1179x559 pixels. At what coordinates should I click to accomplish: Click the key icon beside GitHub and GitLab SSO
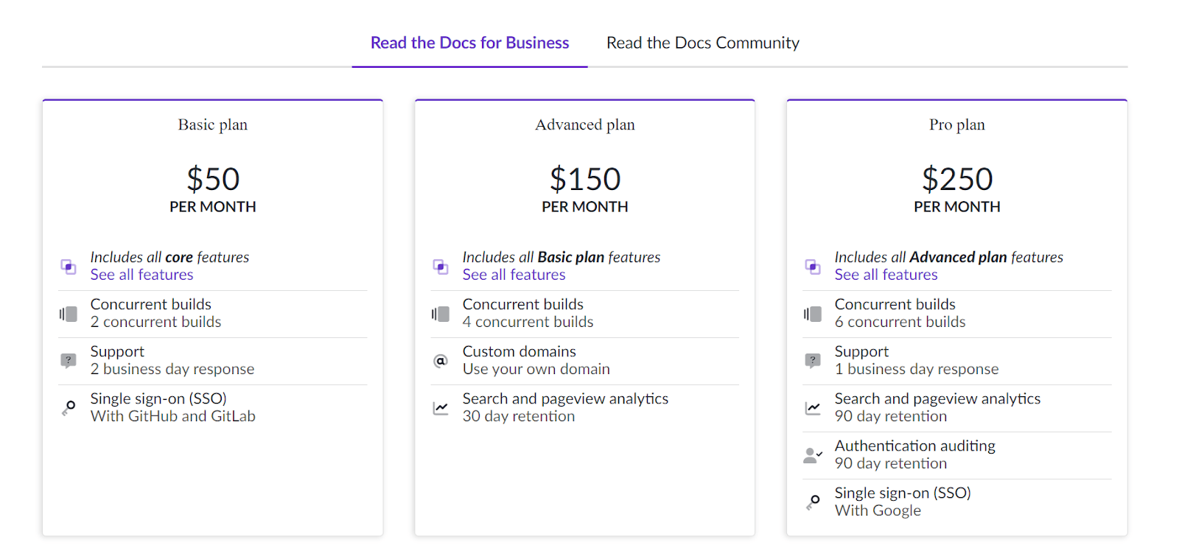tap(69, 407)
